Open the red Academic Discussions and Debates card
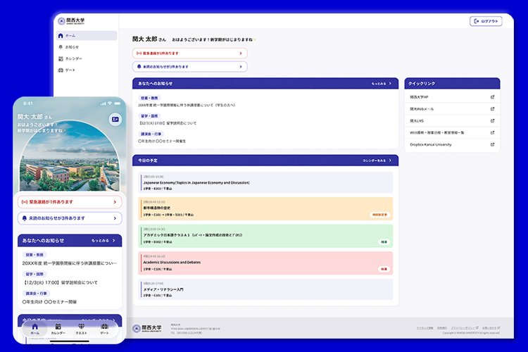This screenshot has height=352, width=528. tap(265, 263)
